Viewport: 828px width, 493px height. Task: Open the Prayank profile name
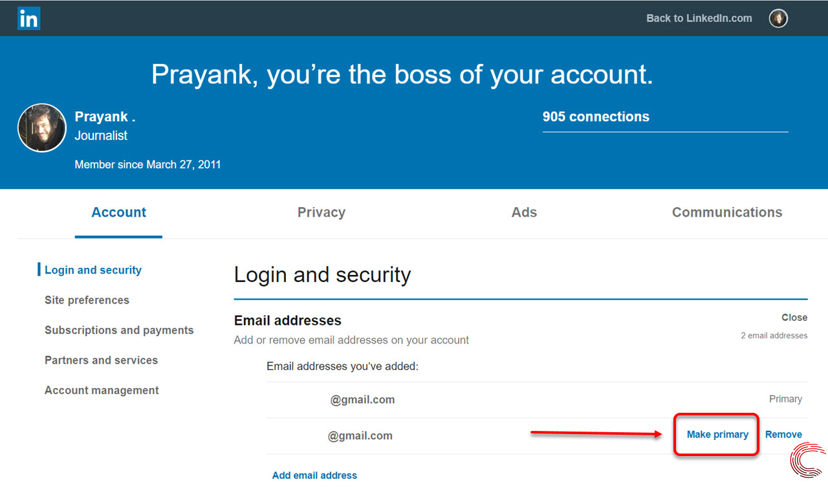pyautogui.click(x=105, y=117)
